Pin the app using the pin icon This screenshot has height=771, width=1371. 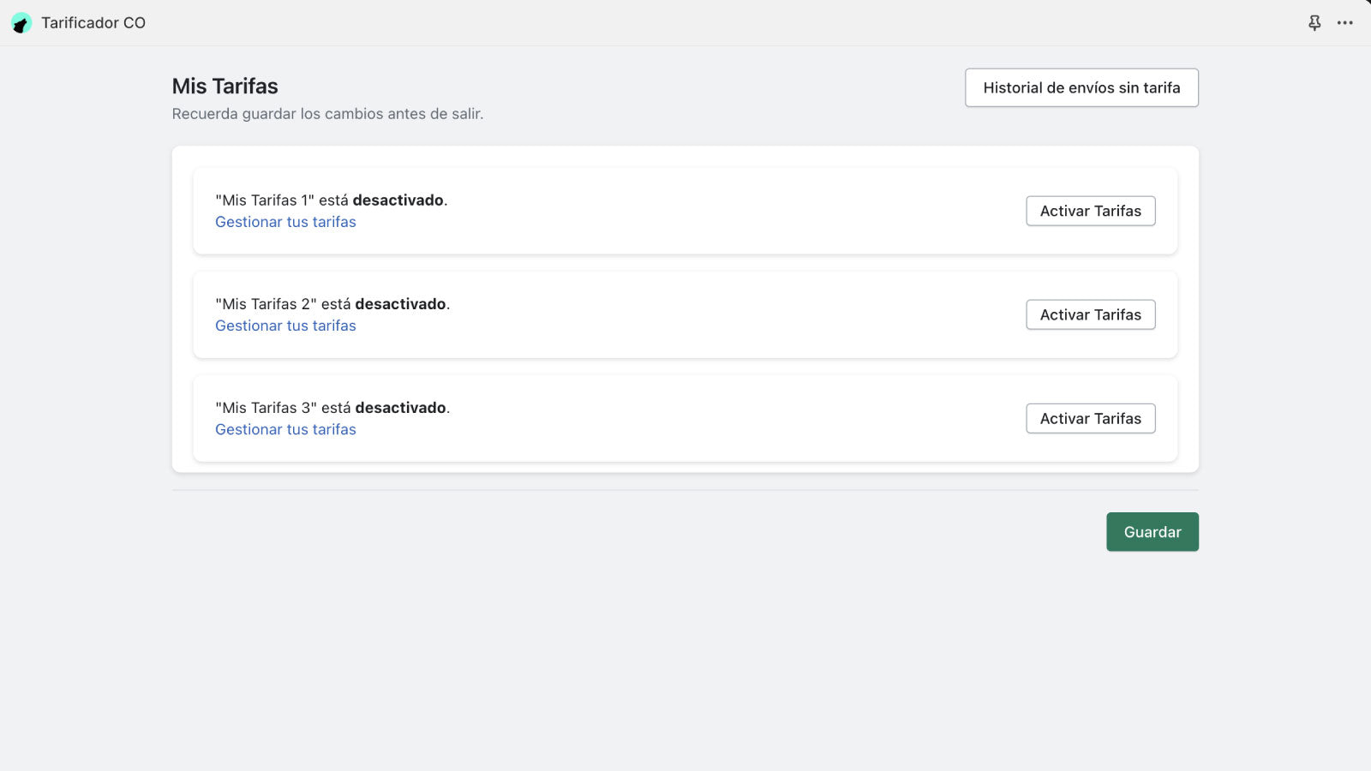point(1314,23)
